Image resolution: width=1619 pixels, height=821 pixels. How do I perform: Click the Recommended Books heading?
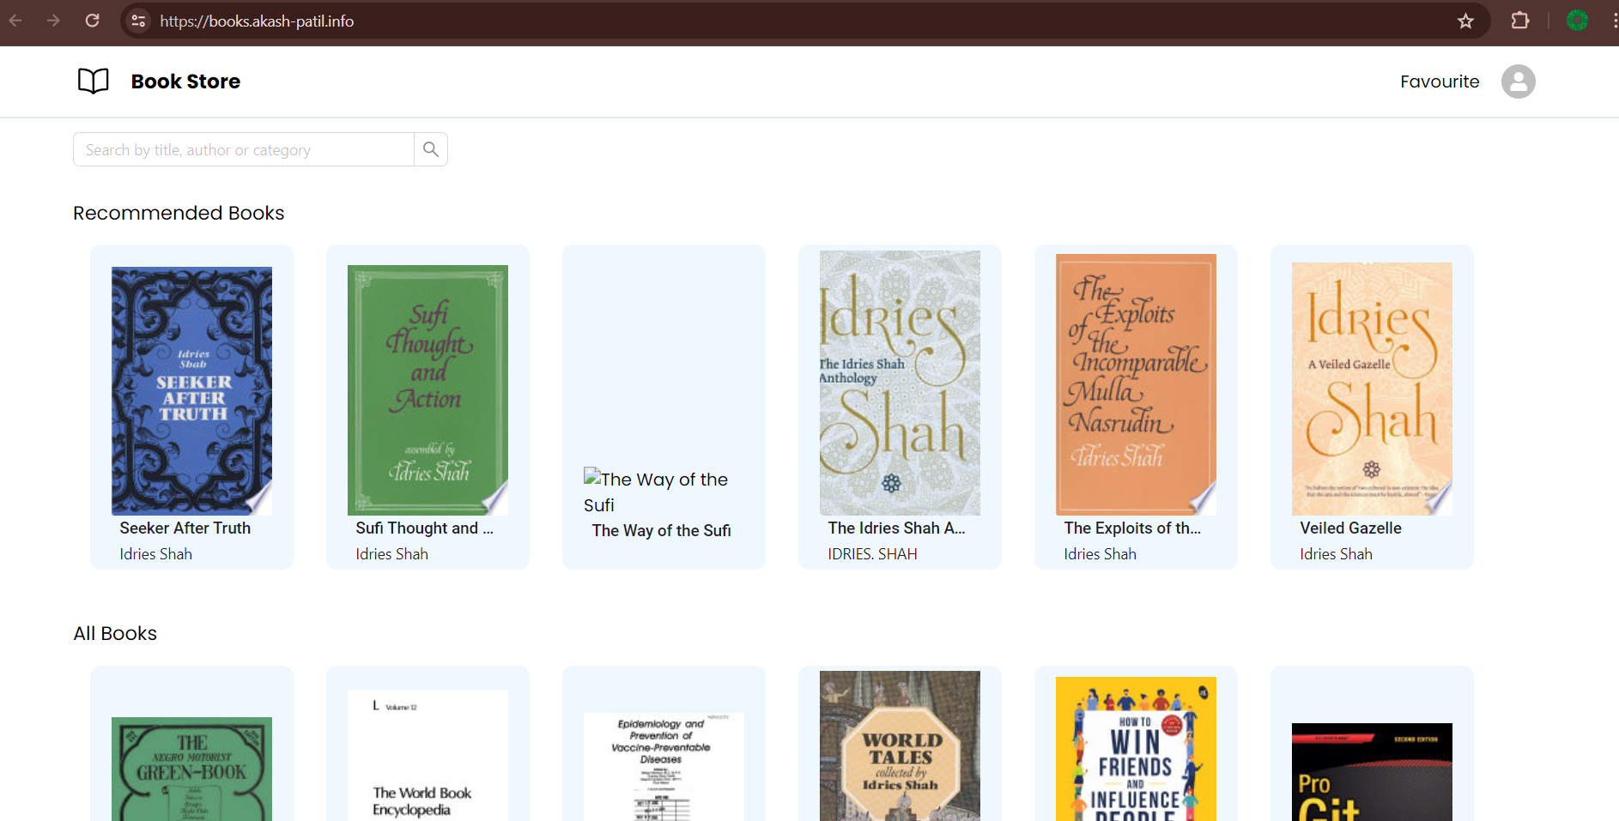tap(179, 213)
